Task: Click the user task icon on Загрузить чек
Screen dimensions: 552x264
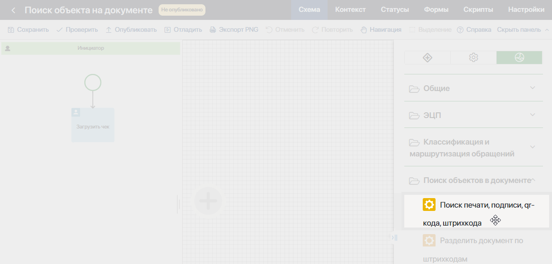Action: pyautogui.click(x=76, y=112)
